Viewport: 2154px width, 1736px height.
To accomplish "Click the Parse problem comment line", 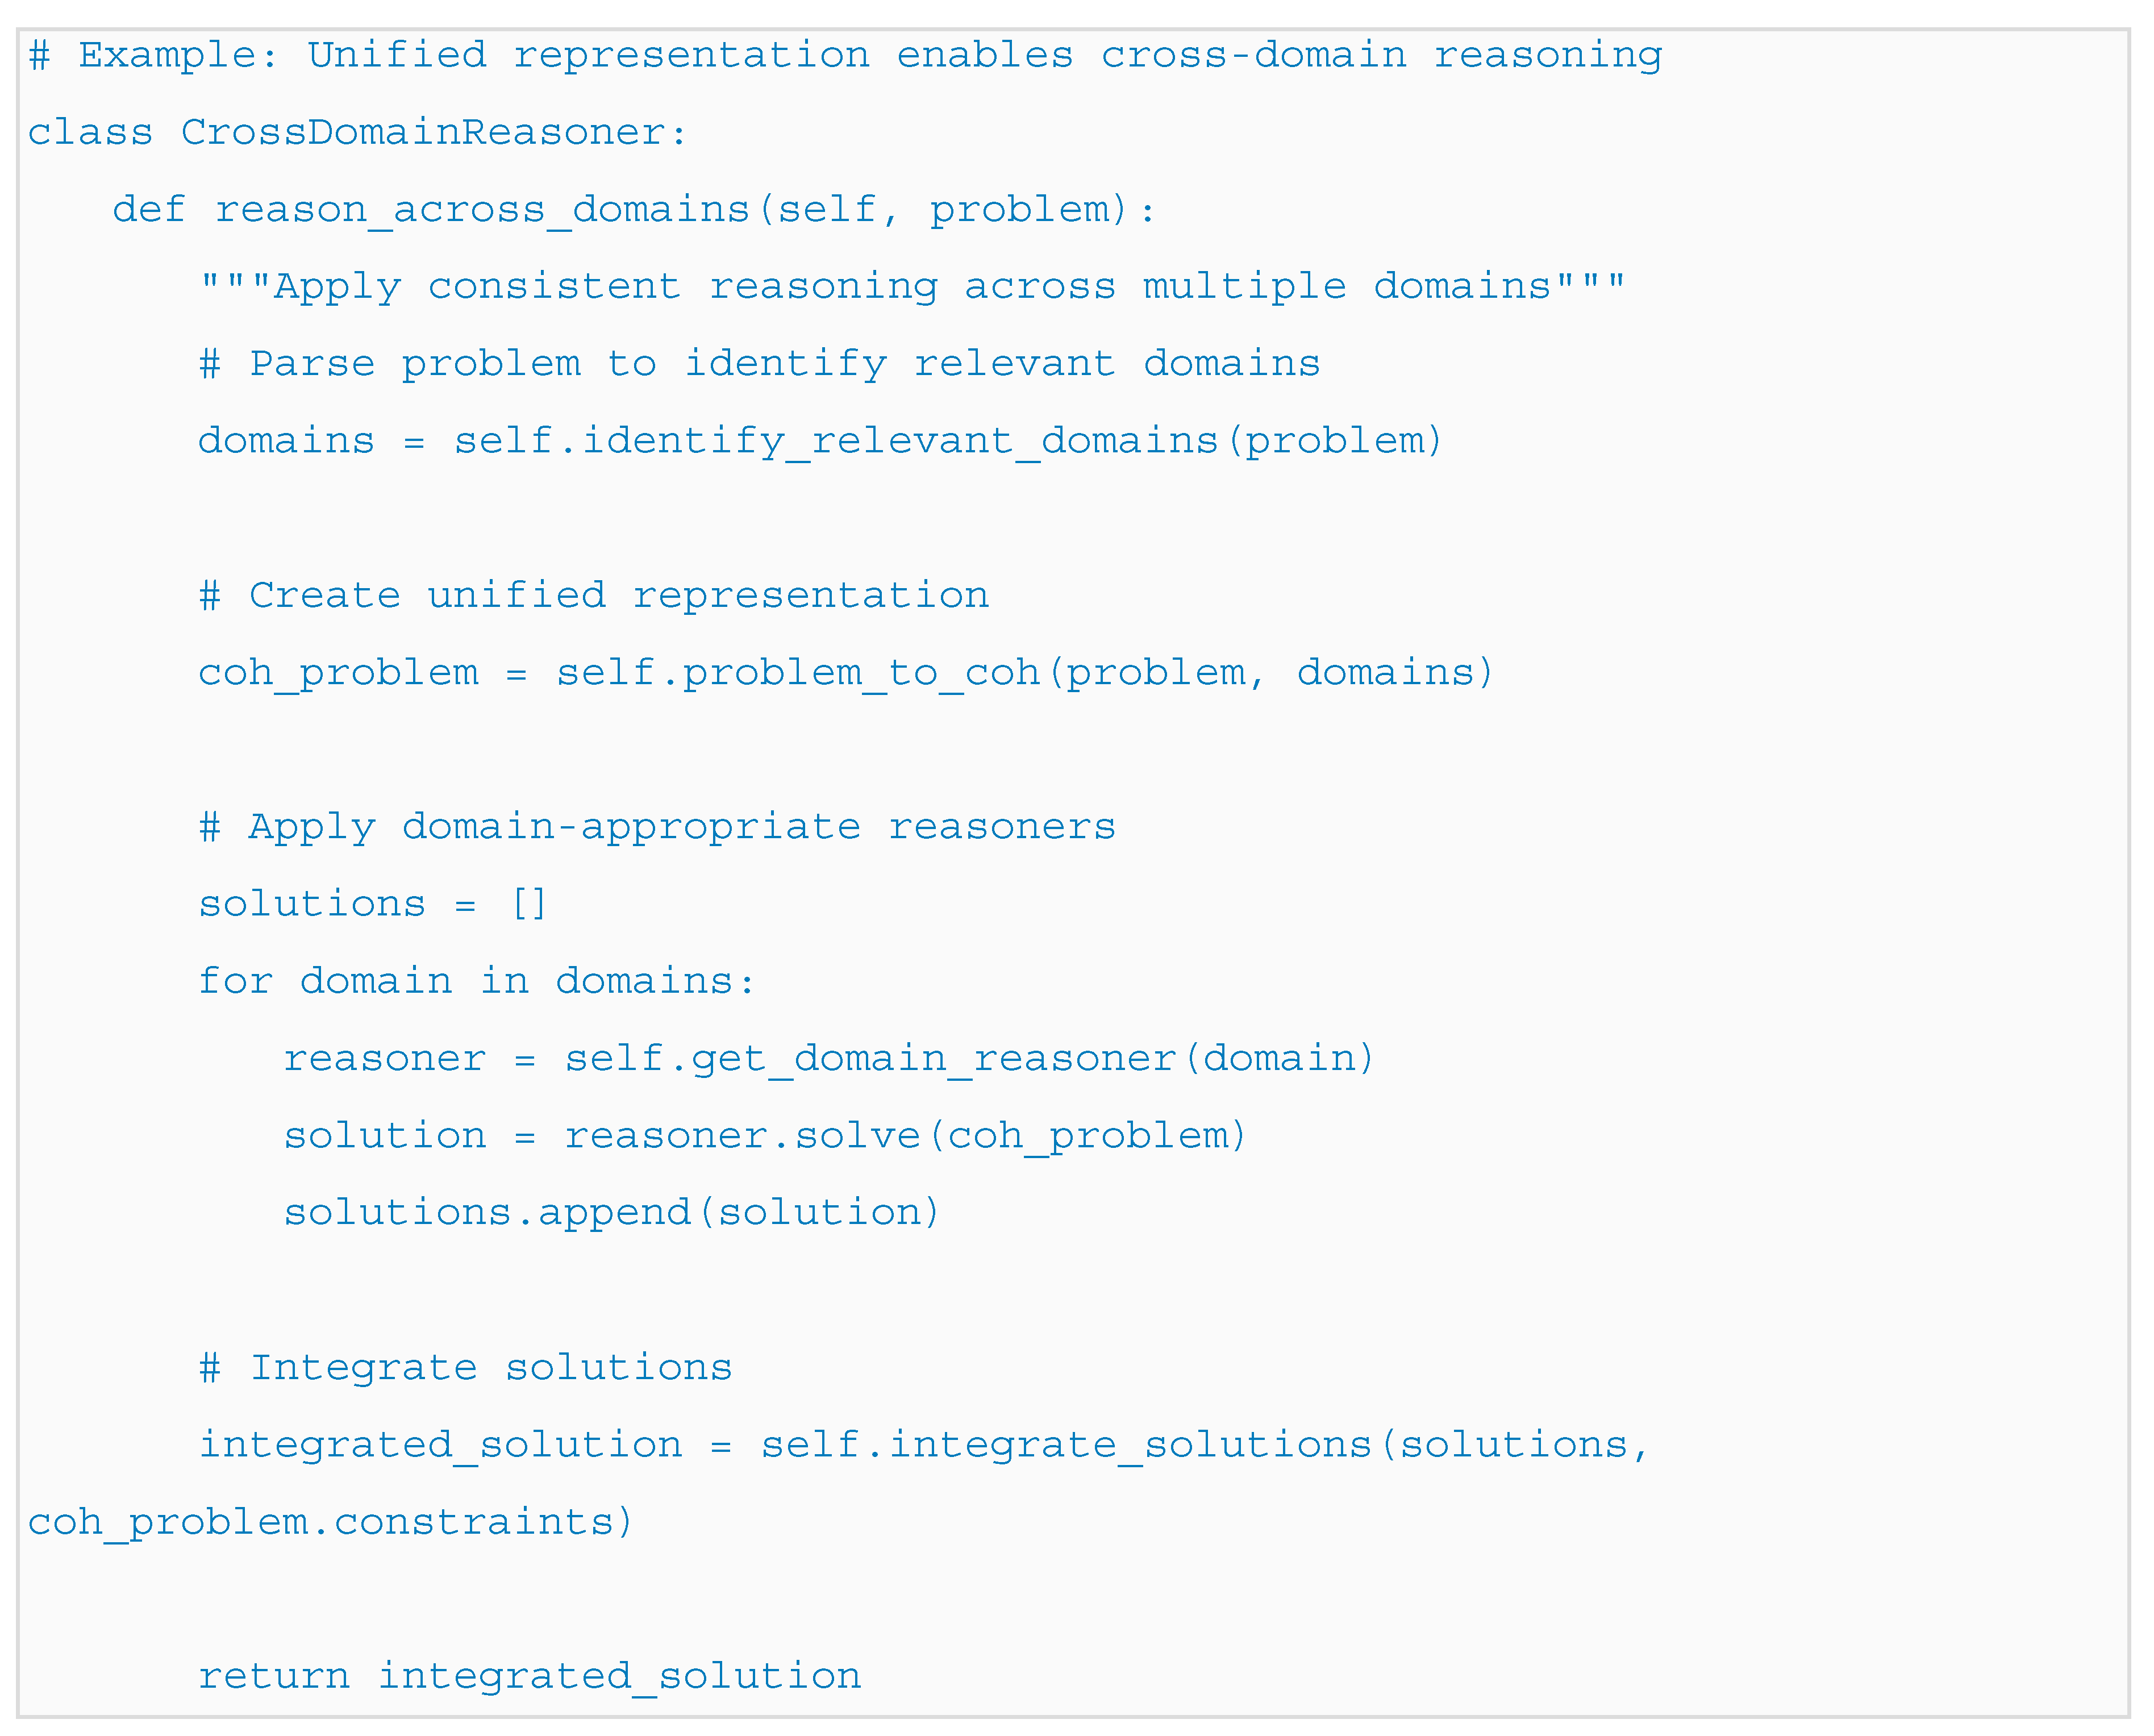I will tap(759, 364).
